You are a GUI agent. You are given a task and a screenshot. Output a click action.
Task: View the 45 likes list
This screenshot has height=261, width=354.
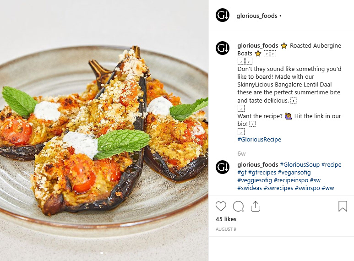[x=226, y=219]
